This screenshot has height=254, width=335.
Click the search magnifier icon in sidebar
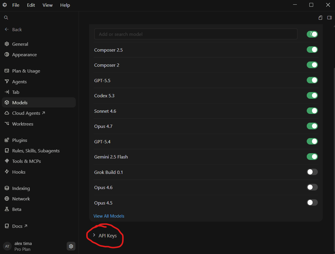click(6, 17)
